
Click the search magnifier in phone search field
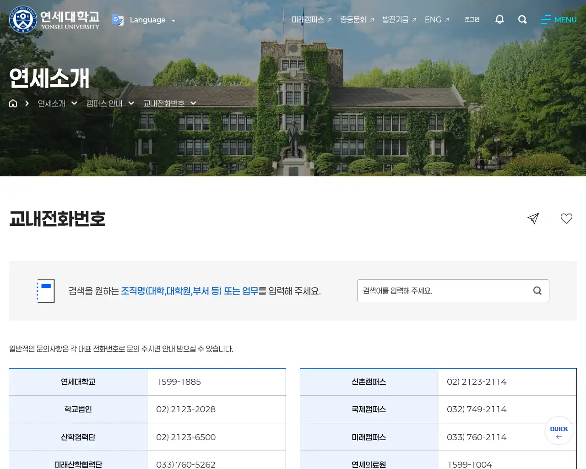(537, 291)
